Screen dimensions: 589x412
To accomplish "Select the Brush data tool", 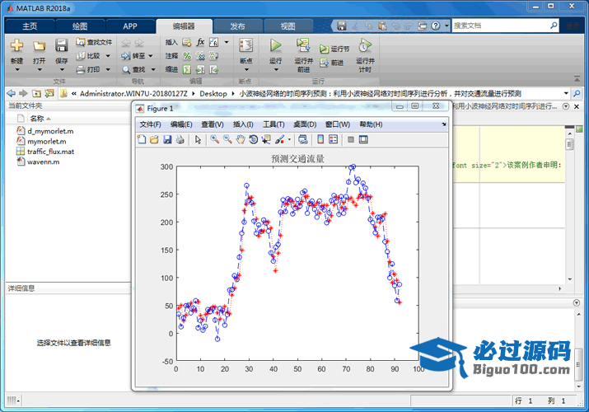I will click(279, 140).
